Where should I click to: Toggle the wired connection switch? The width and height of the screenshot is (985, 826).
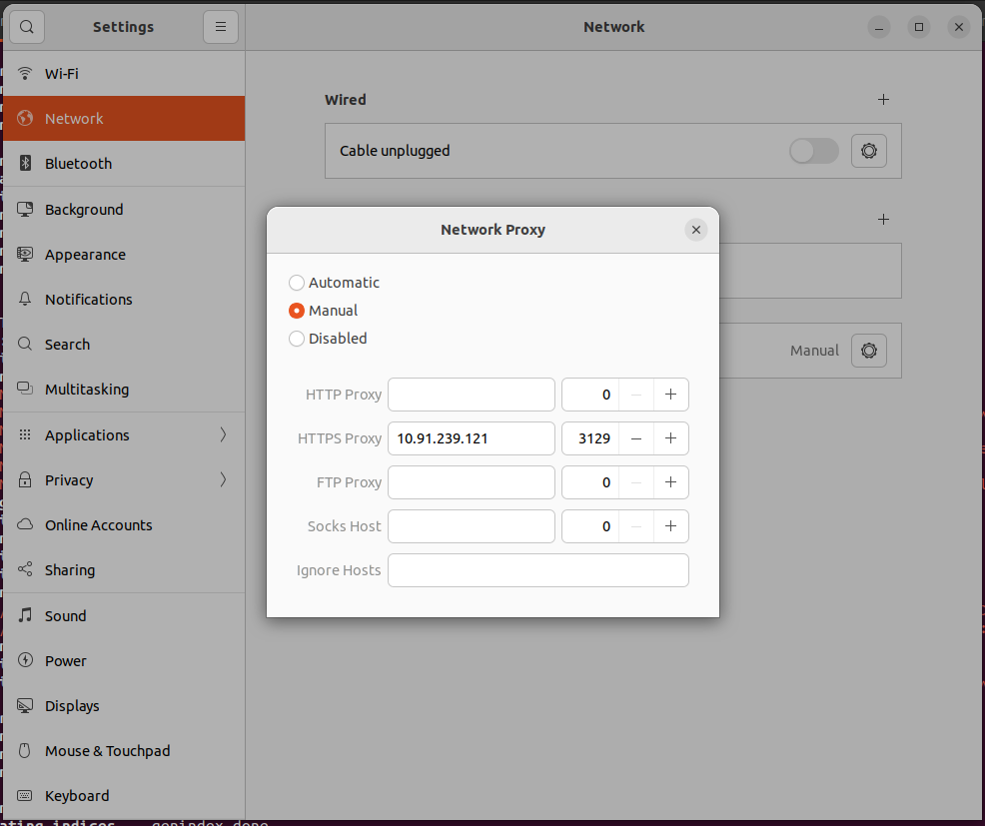coord(813,151)
